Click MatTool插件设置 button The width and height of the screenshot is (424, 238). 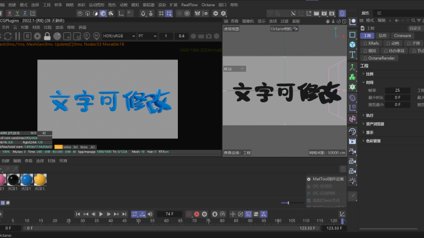(x=325, y=179)
